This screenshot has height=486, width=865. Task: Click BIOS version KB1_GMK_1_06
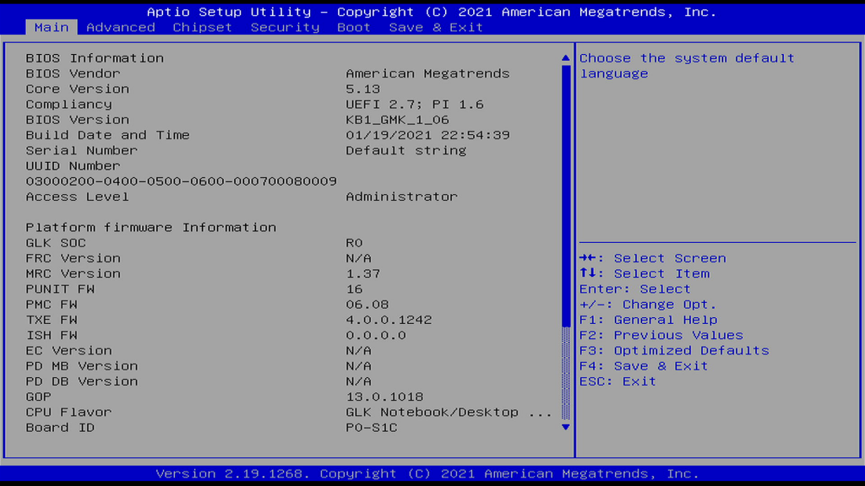397,120
